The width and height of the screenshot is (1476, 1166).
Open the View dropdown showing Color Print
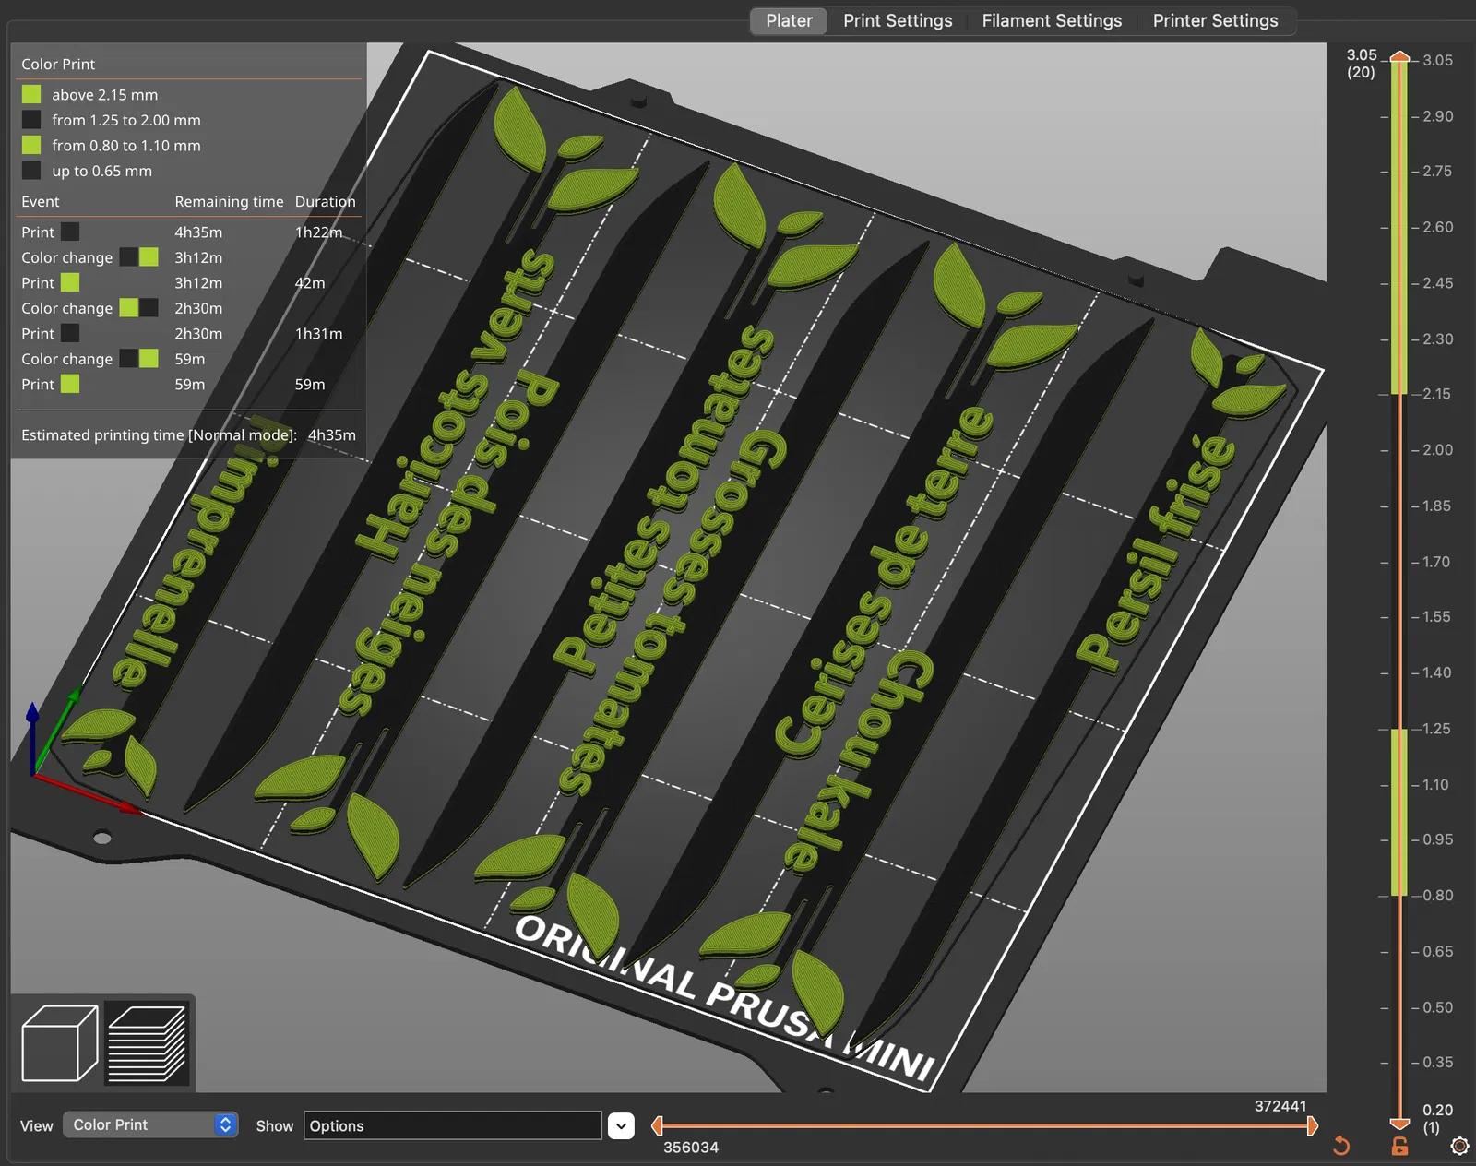click(x=150, y=1124)
